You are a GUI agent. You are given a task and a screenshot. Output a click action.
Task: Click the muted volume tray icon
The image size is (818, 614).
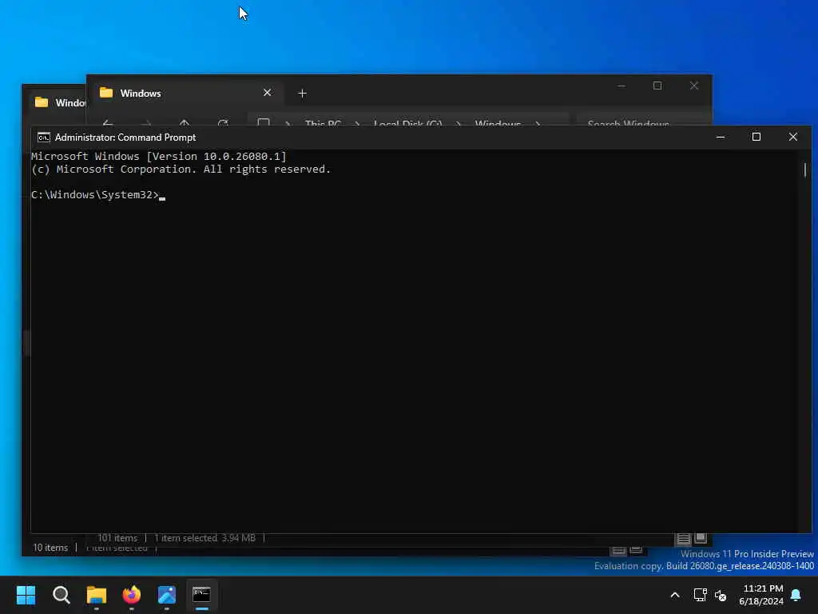721,595
